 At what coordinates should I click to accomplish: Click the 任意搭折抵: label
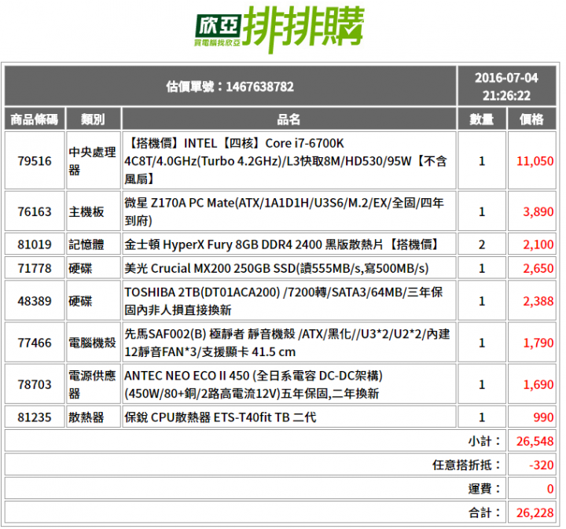coord(467,465)
